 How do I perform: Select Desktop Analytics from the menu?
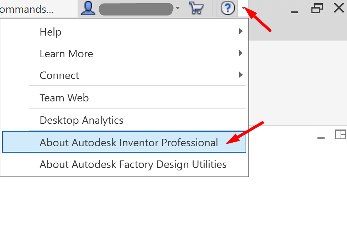click(82, 120)
